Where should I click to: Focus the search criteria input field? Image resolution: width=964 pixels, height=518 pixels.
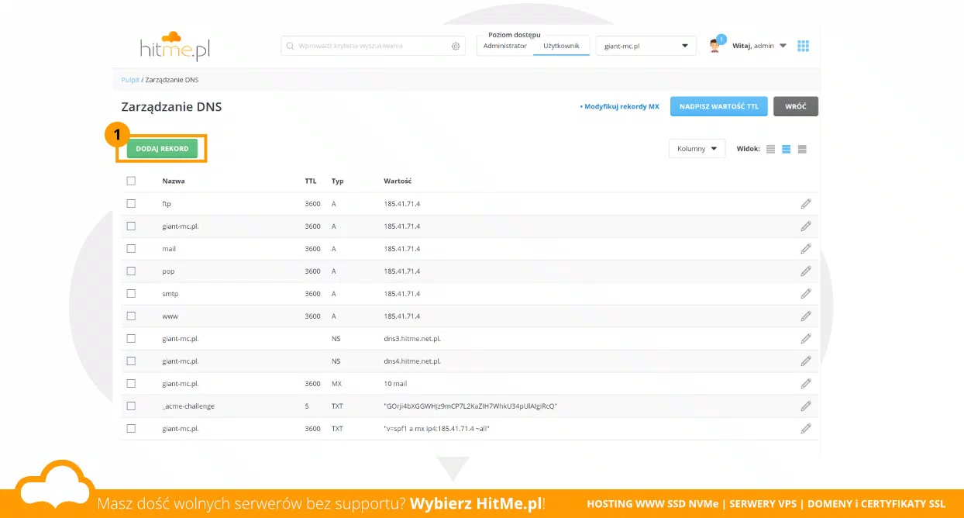(x=374, y=46)
